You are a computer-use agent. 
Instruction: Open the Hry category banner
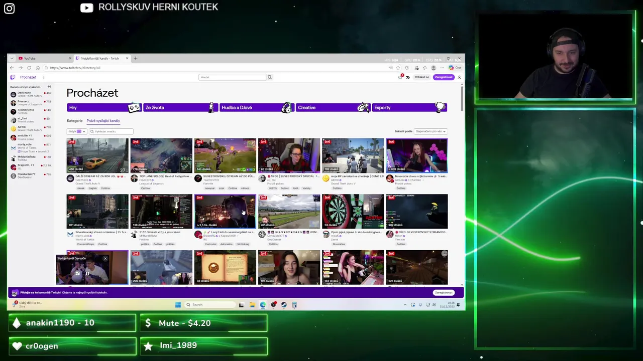pyautogui.click(x=104, y=107)
